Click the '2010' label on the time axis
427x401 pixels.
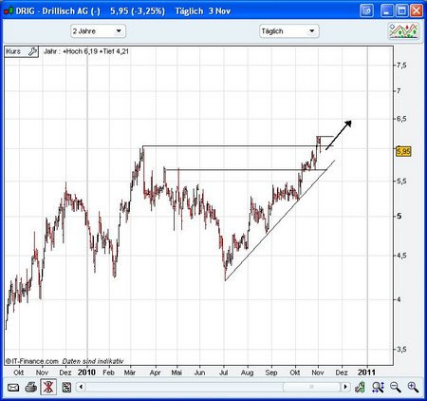coord(86,372)
